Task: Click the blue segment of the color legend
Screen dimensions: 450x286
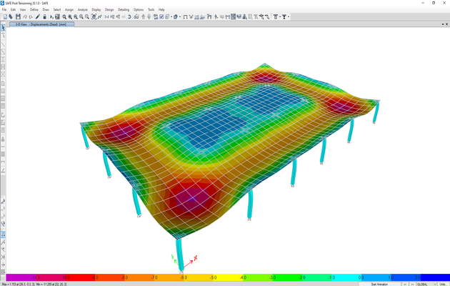Action: (436, 277)
